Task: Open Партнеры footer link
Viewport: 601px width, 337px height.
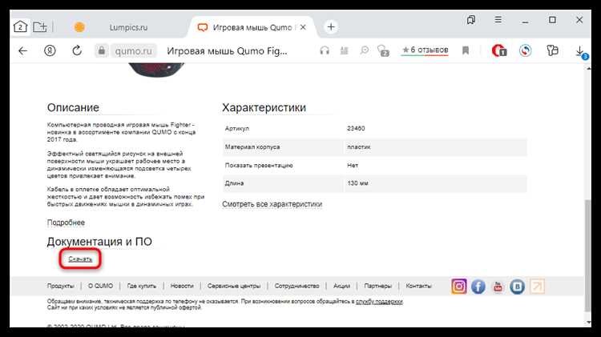Action: pyautogui.click(x=378, y=286)
